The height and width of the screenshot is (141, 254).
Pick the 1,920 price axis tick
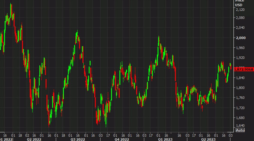[240, 58]
